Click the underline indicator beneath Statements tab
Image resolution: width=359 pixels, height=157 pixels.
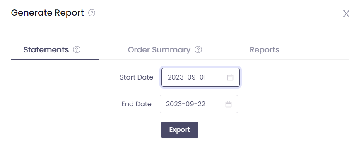click(x=55, y=59)
